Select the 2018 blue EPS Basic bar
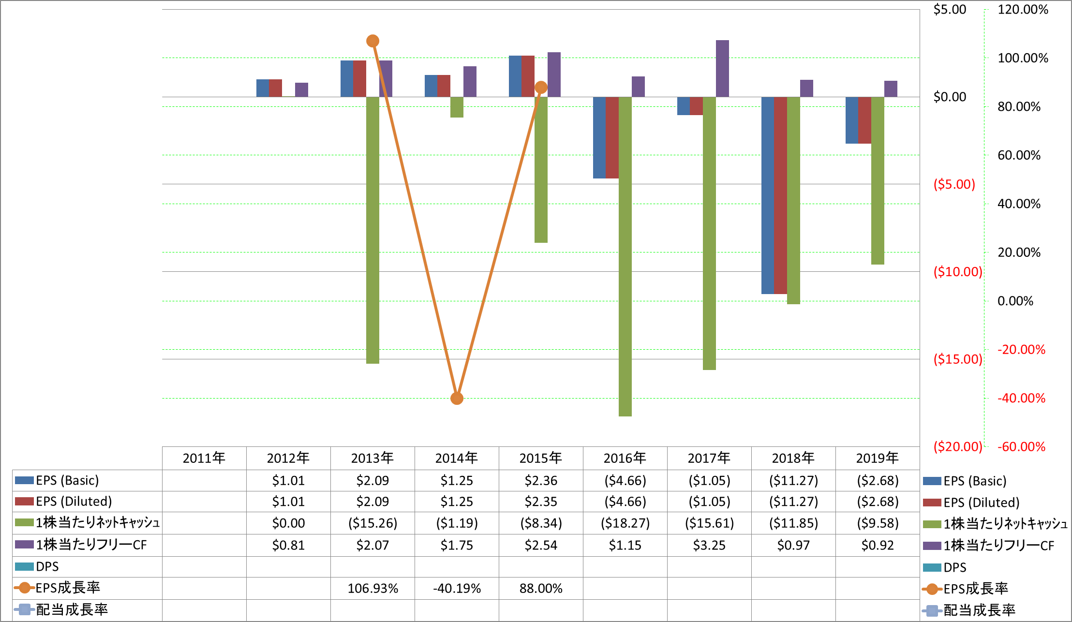The width and height of the screenshot is (1072, 622). (x=767, y=195)
